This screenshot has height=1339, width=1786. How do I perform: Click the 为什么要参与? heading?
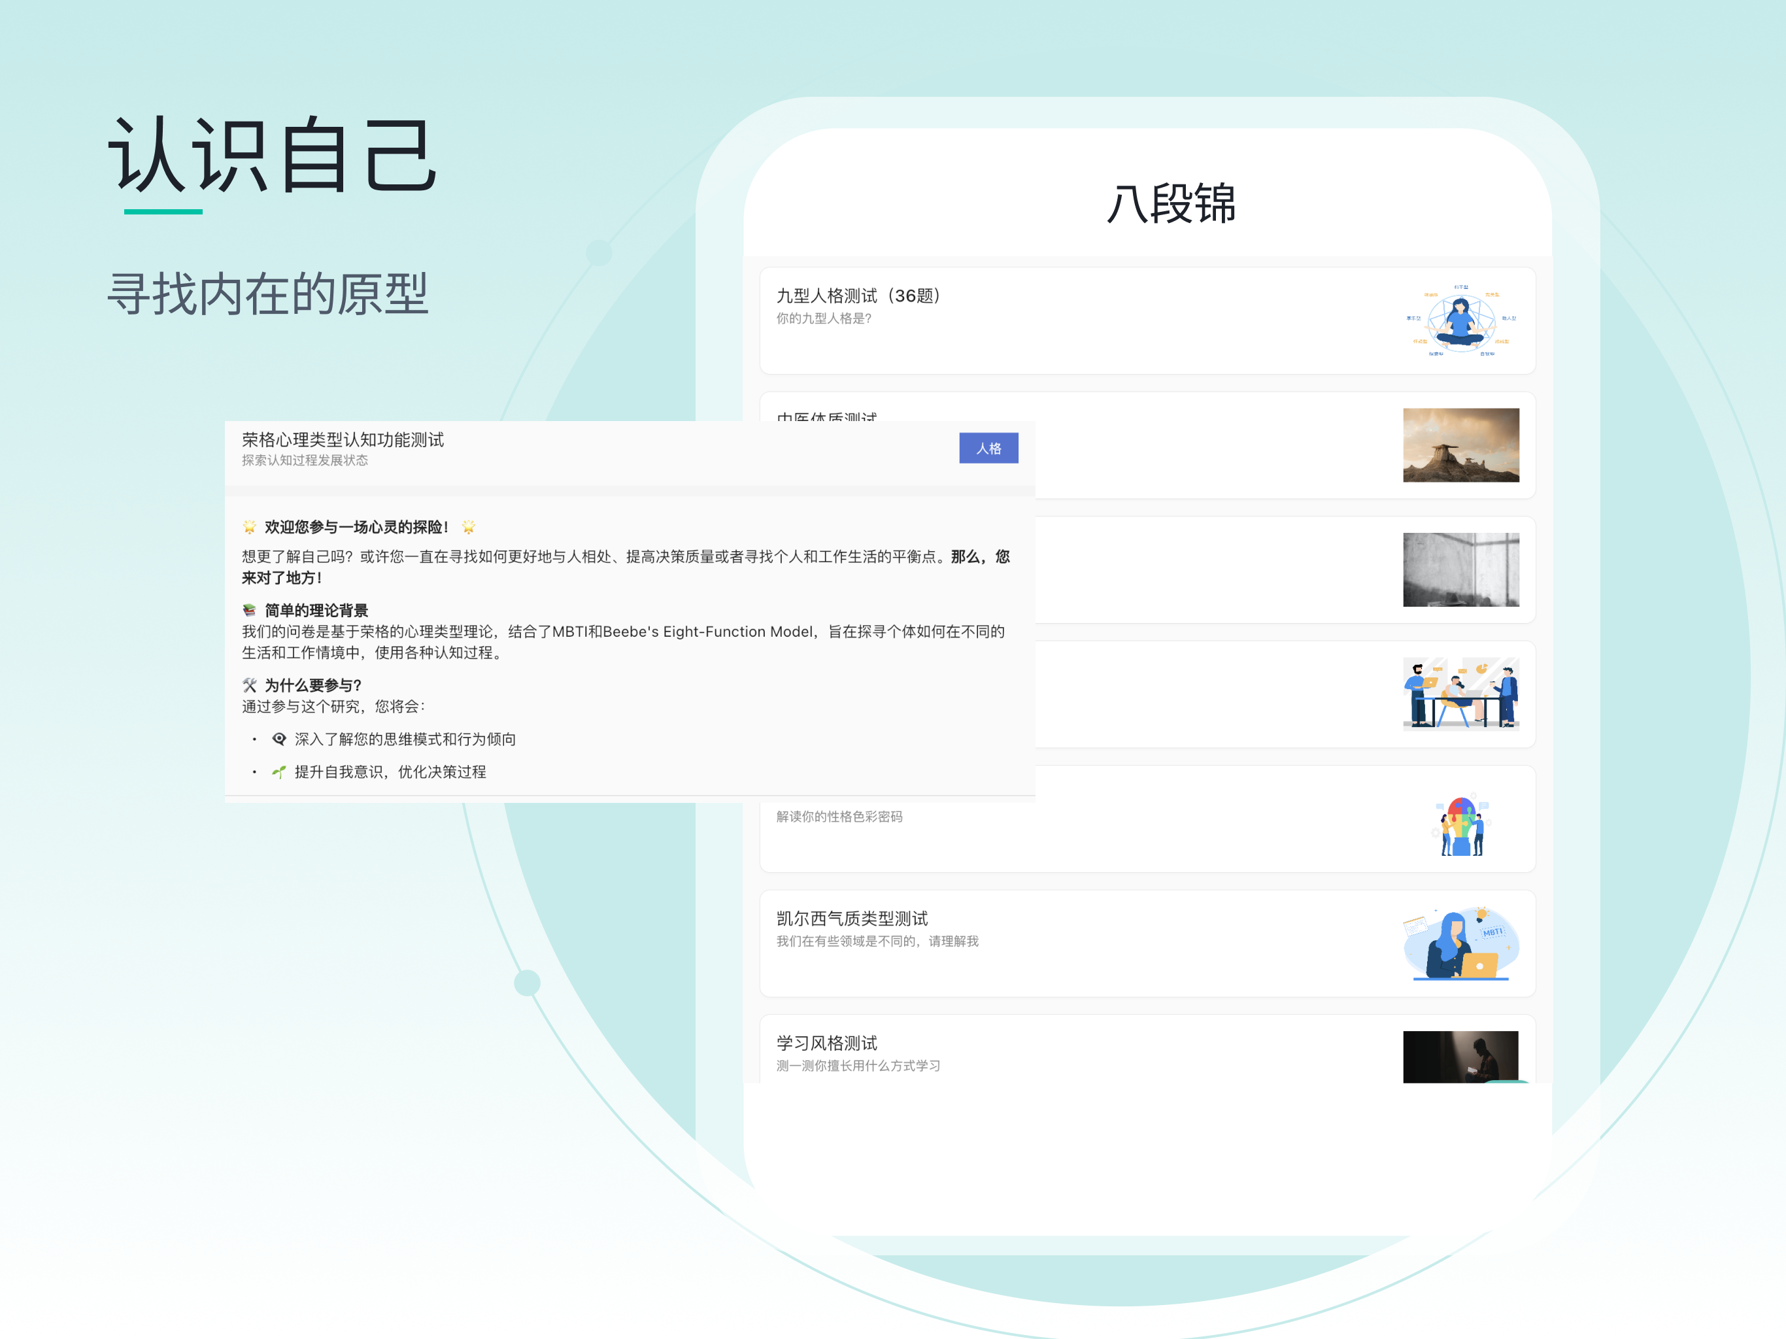pyautogui.click(x=312, y=686)
